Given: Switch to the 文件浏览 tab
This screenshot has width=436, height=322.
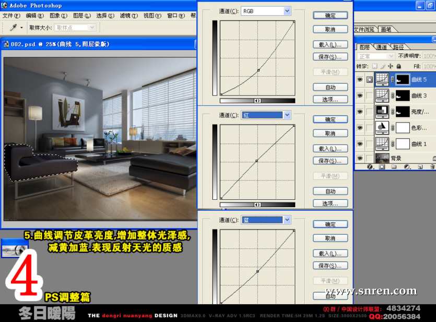Looking at the screenshot, I should click(x=364, y=29).
